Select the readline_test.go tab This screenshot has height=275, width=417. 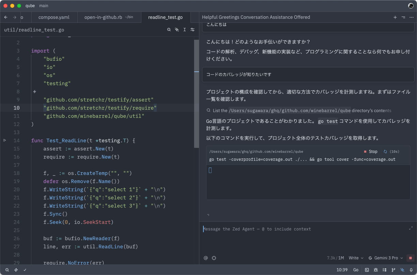click(165, 17)
